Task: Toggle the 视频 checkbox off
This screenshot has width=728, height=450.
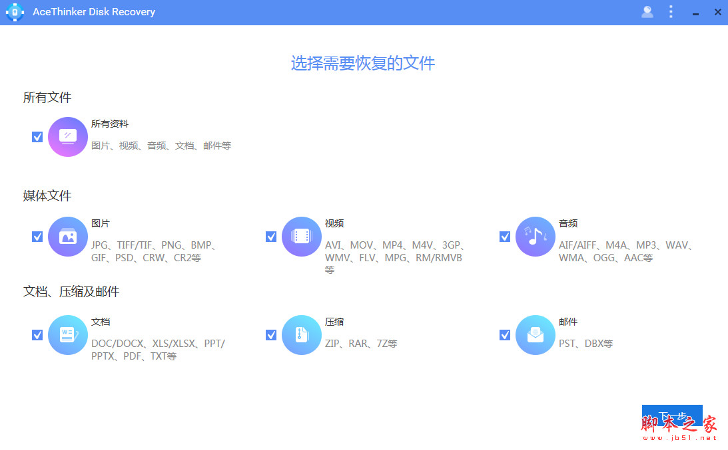Action: 270,237
